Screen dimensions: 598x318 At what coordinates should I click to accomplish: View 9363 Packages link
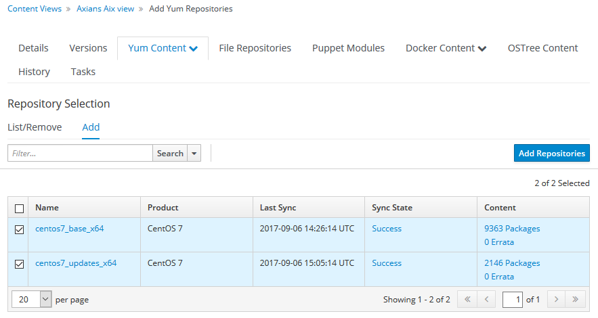(x=512, y=229)
